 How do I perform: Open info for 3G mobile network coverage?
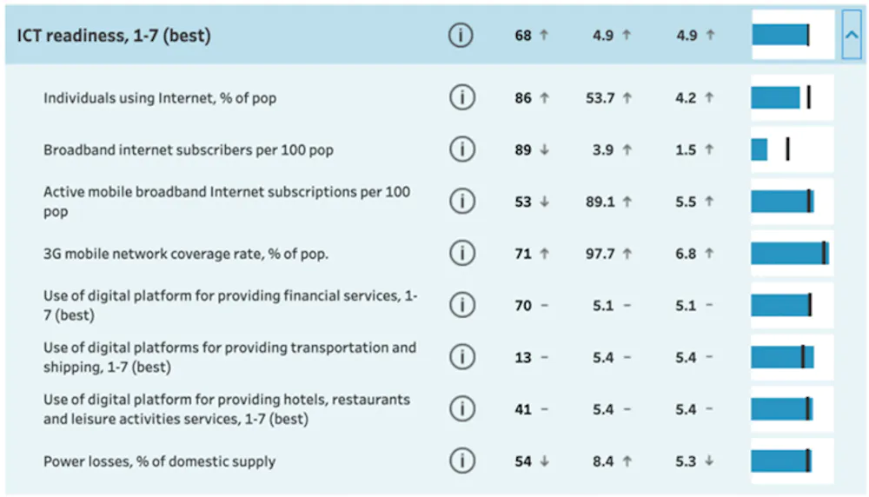coord(461,253)
